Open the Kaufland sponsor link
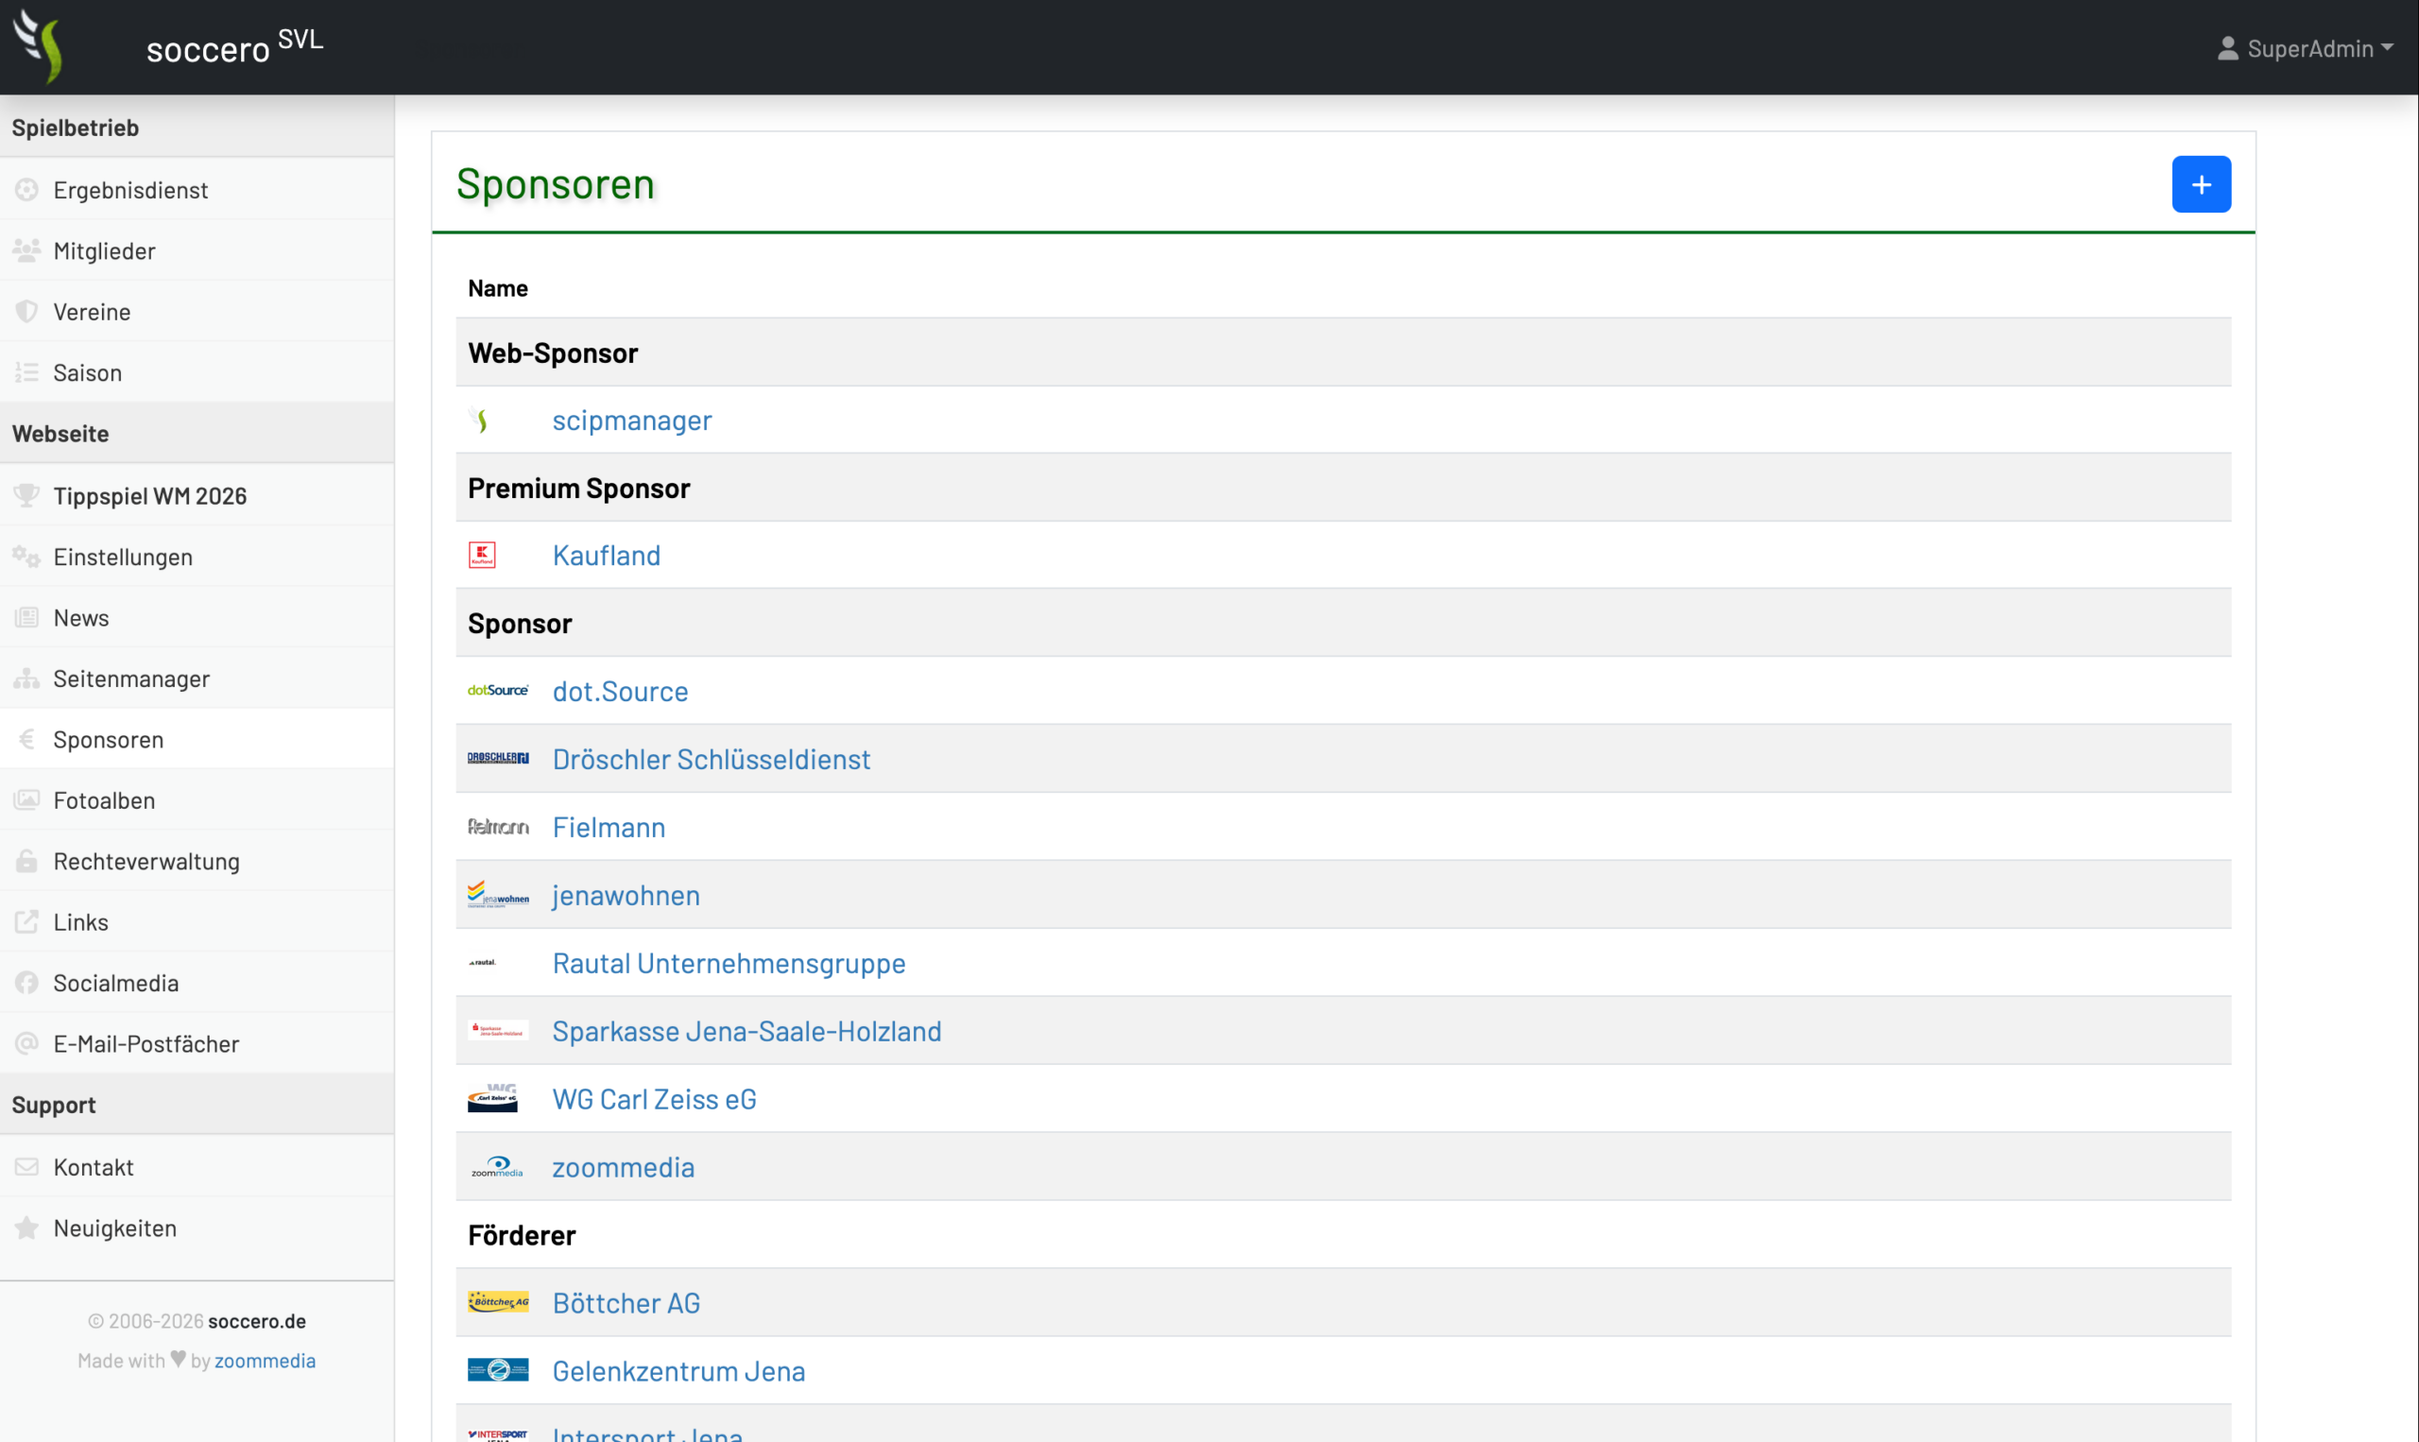 pos(607,555)
